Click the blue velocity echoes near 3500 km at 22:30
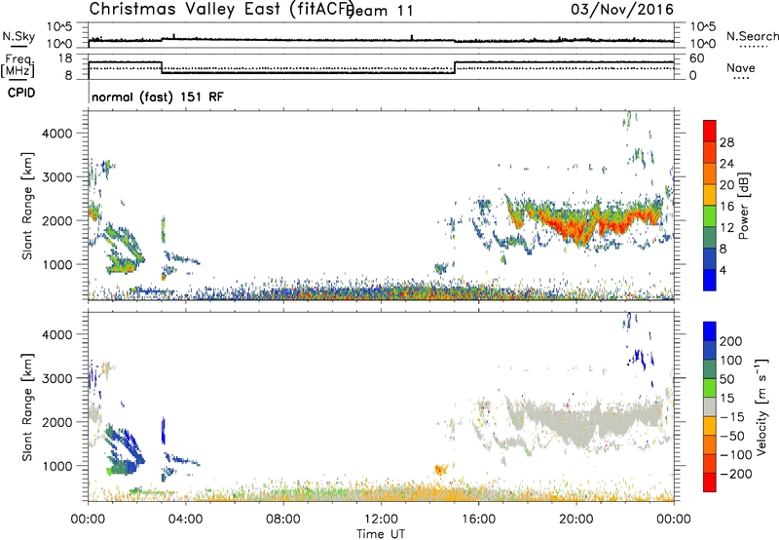 640,357
